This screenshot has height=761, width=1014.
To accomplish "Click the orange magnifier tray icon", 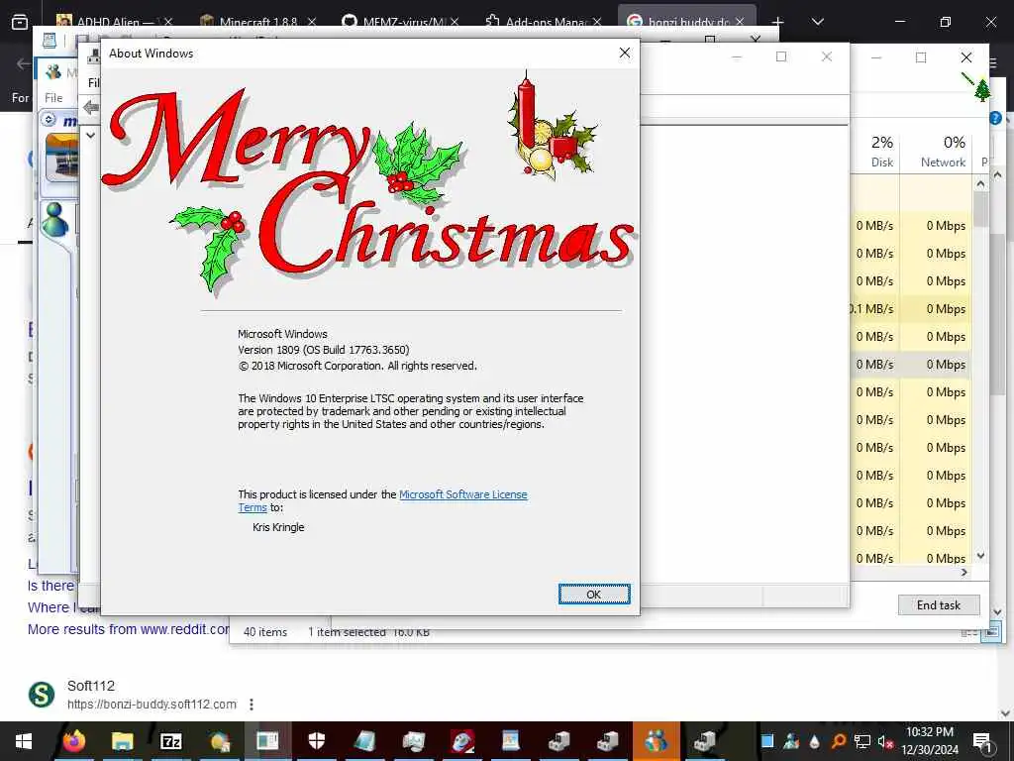I will coord(838,741).
